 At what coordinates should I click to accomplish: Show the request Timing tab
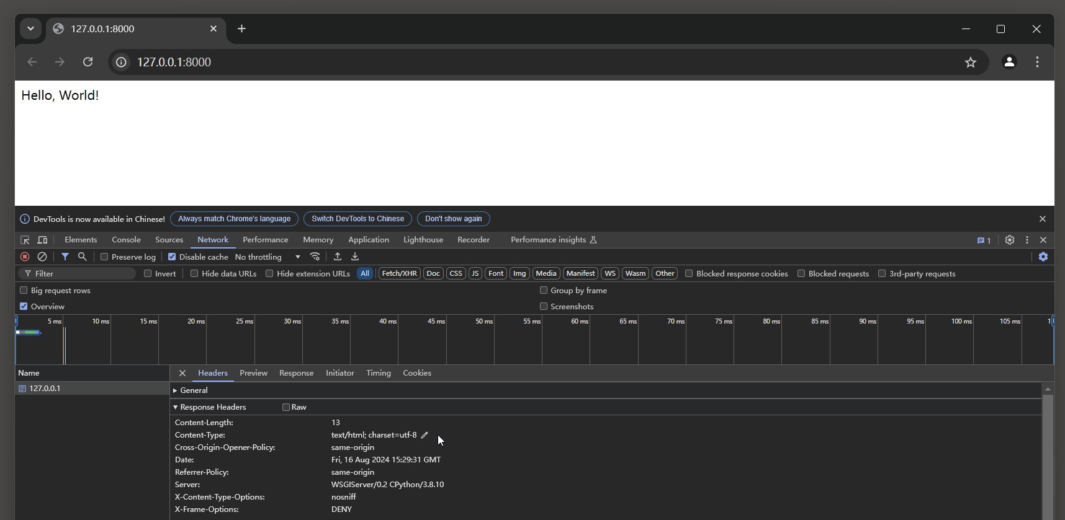click(x=379, y=373)
